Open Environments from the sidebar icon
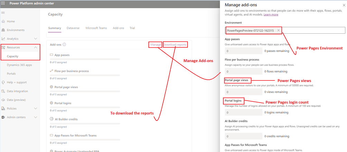This screenshot has height=152, width=347. (3, 30)
